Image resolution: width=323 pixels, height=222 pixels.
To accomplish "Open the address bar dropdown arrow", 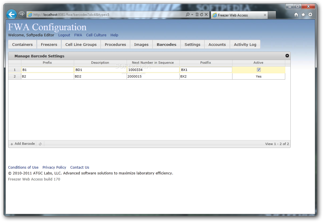I will coord(192,15).
